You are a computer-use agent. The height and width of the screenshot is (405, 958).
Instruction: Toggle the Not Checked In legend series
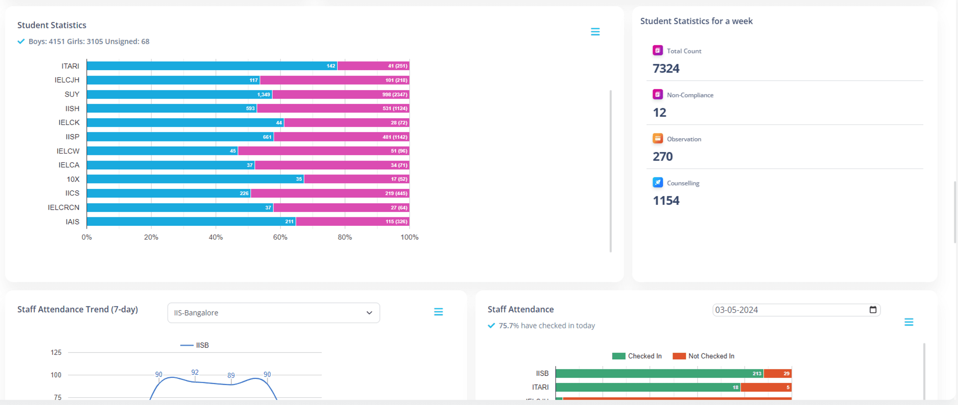[703, 356]
